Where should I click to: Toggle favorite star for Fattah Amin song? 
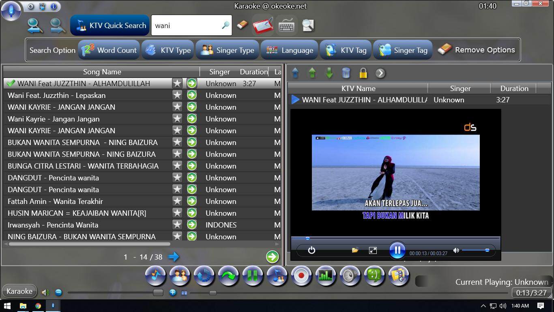click(x=177, y=201)
